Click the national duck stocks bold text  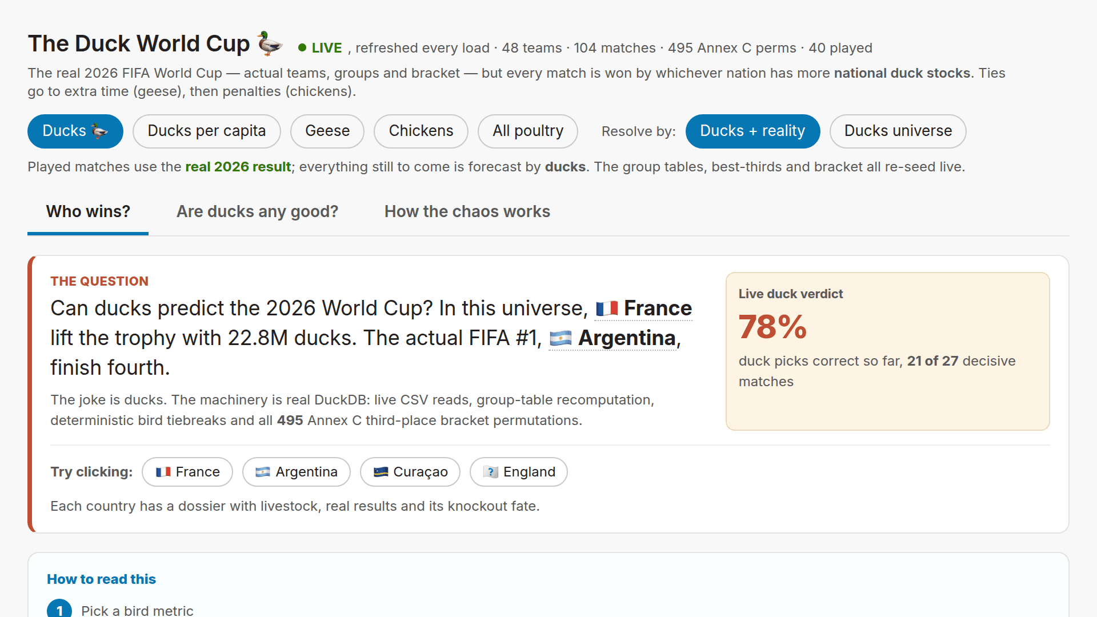click(902, 73)
